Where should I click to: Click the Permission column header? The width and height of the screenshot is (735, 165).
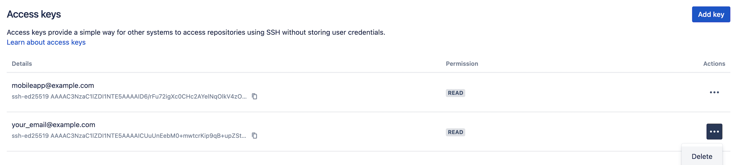[x=462, y=63]
